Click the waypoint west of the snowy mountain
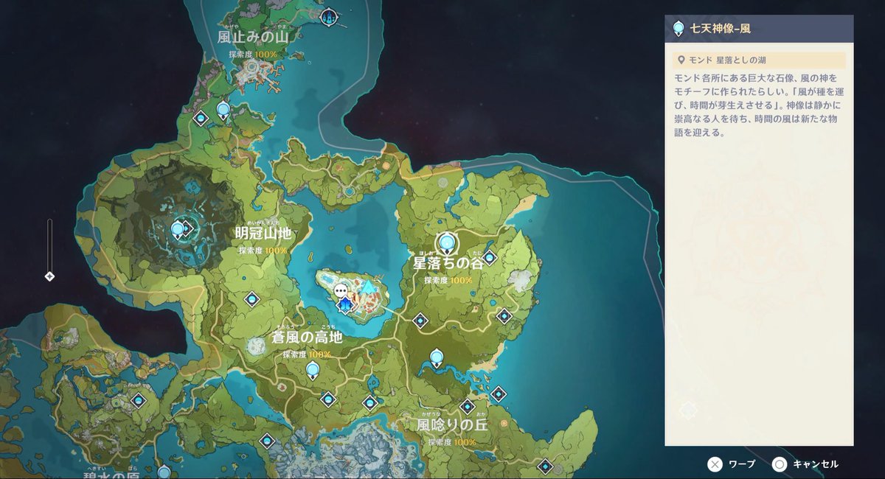Image resolution: width=885 pixels, height=479 pixels. 267,441
